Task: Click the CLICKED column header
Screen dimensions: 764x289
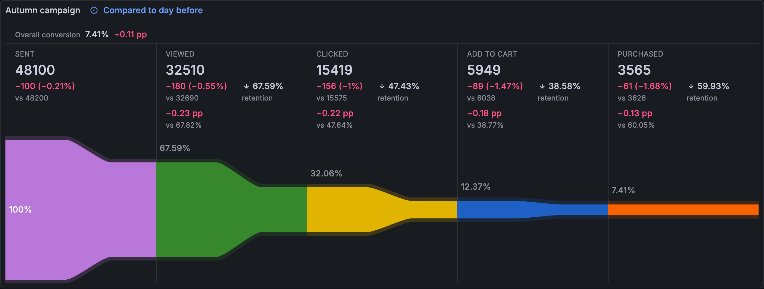Action: (x=332, y=54)
